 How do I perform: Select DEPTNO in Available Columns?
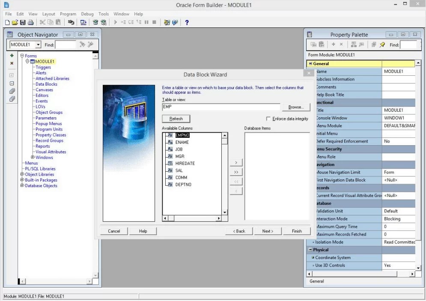coord(183,185)
